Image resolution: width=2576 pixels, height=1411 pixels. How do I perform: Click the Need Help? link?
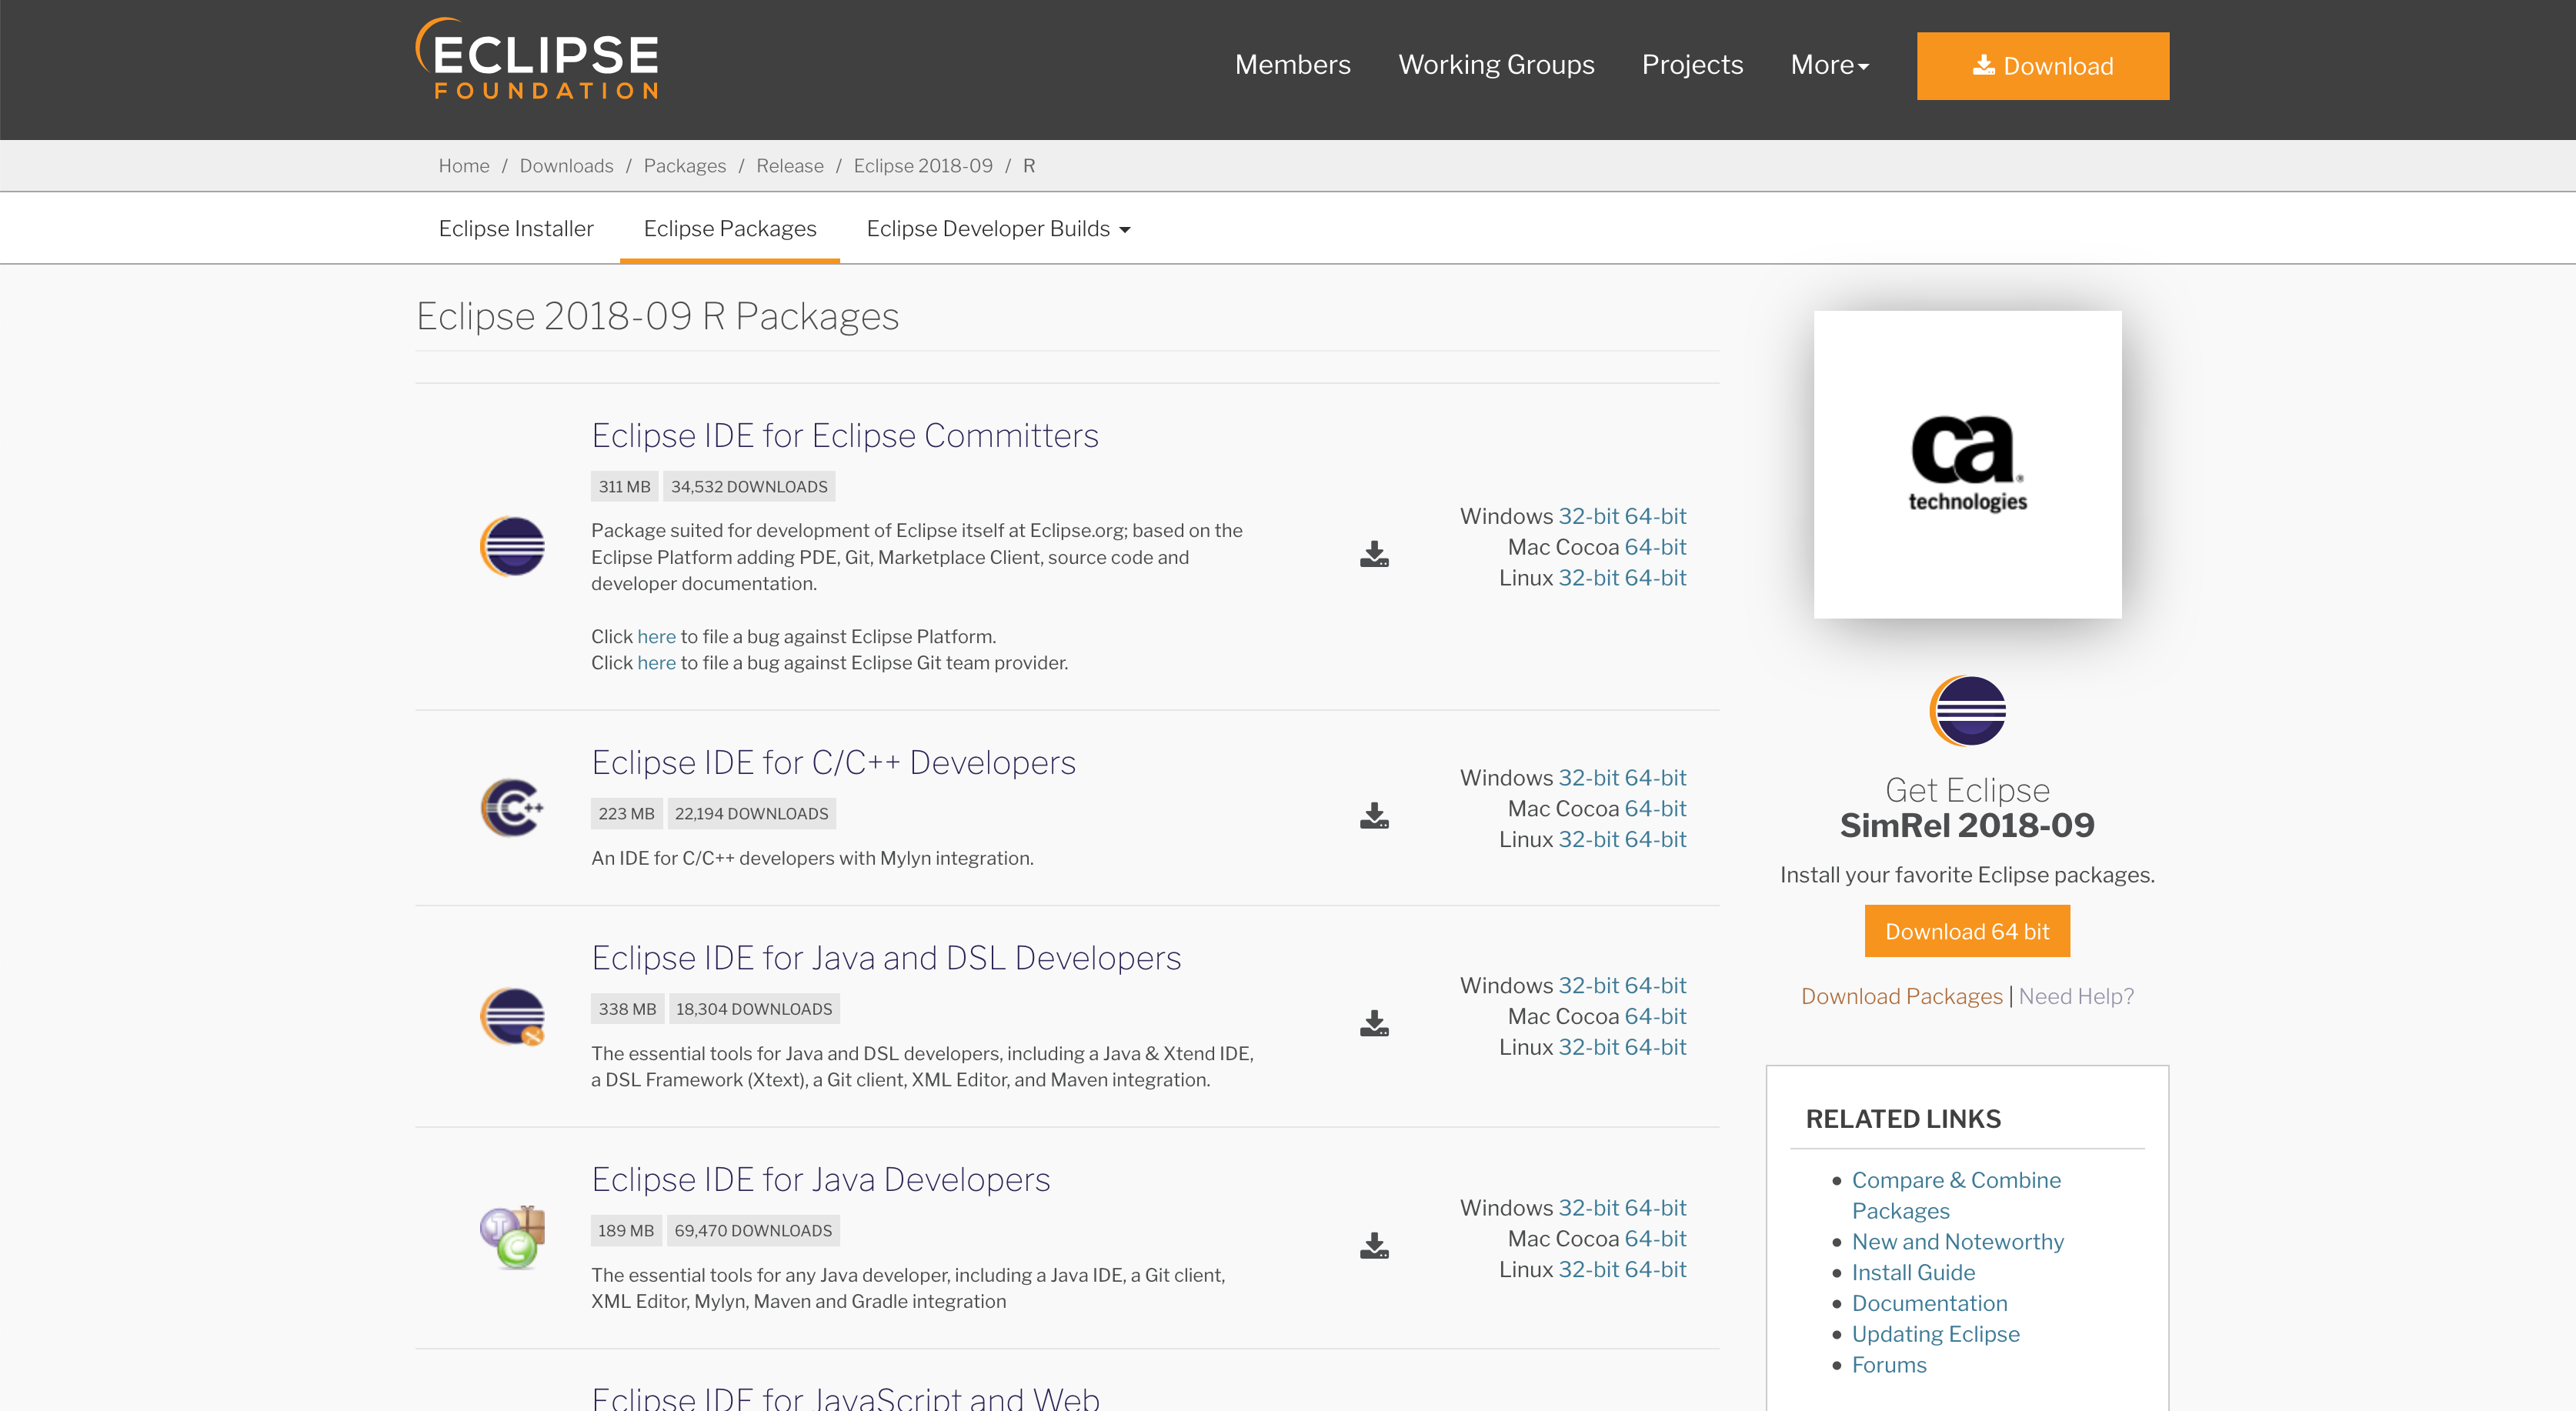coord(2076,997)
